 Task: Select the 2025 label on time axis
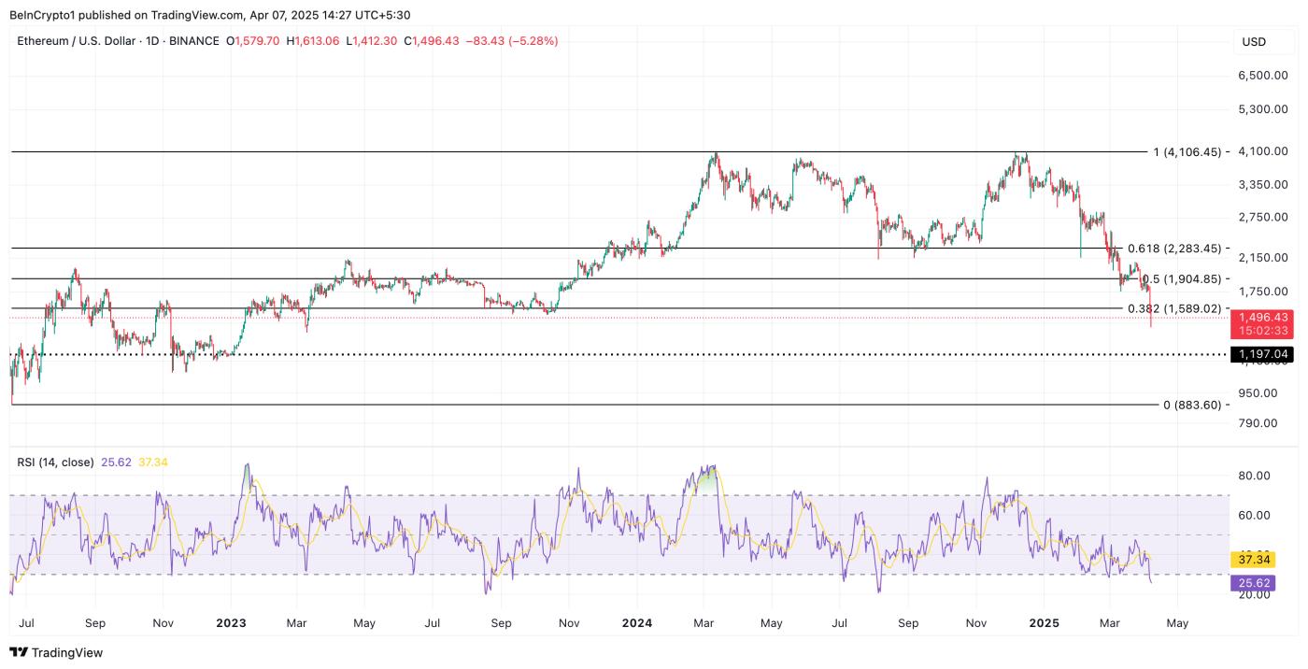tap(1043, 622)
